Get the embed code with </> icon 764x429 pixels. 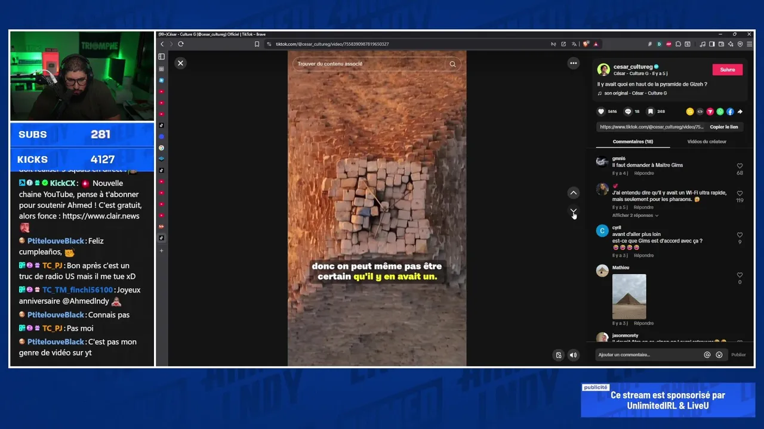[x=700, y=111]
